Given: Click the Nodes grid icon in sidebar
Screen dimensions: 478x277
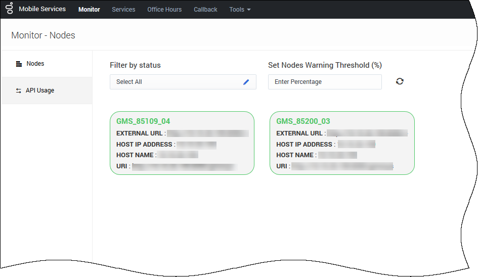Looking at the screenshot, I should coord(19,64).
